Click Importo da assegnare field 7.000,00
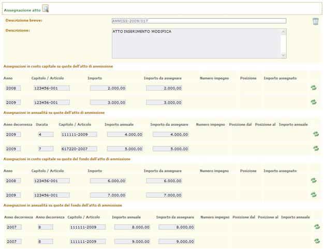This screenshot has height=250, width=324. click(164, 195)
